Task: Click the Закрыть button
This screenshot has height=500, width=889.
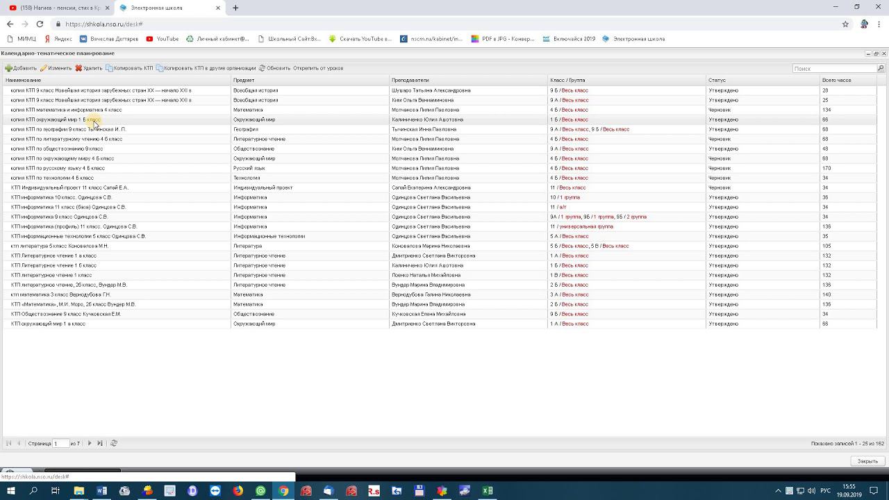Action: [x=867, y=461]
